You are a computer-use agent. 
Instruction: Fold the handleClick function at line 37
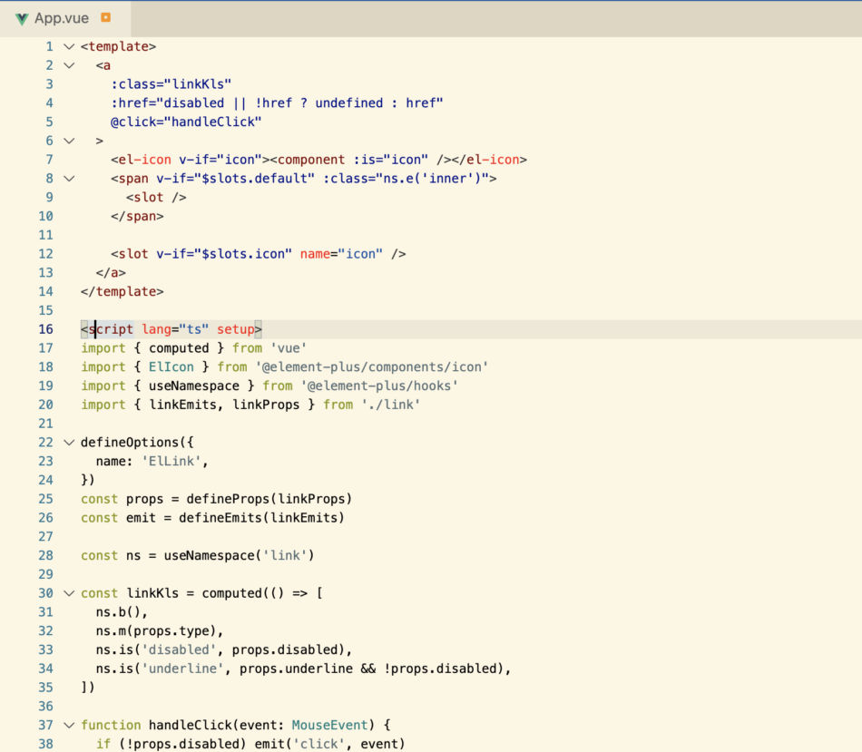point(69,725)
